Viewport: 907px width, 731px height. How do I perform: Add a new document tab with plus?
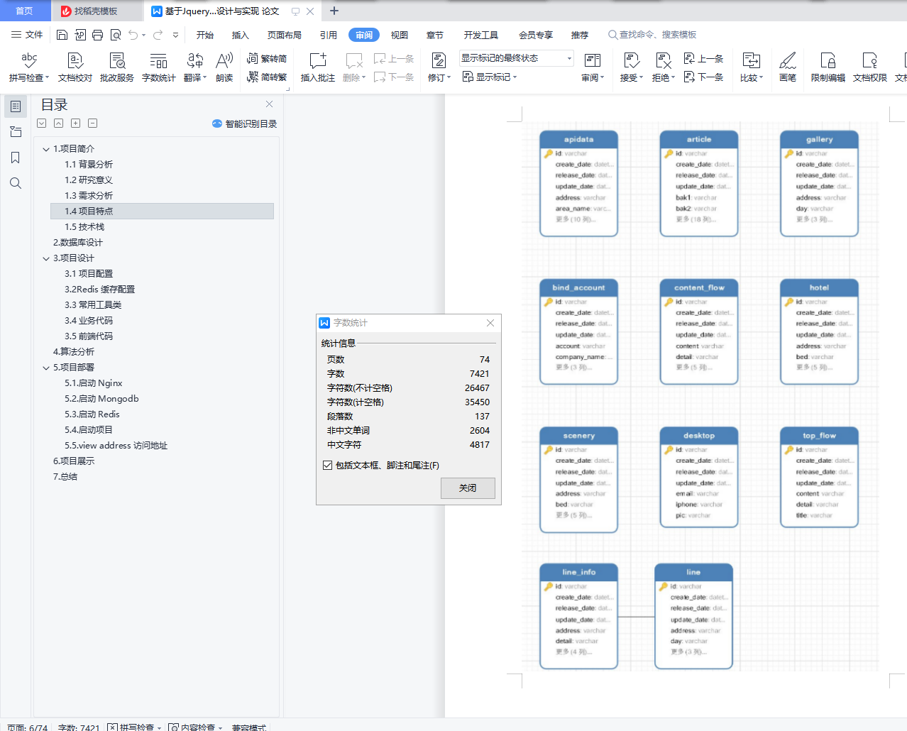pyautogui.click(x=334, y=11)
